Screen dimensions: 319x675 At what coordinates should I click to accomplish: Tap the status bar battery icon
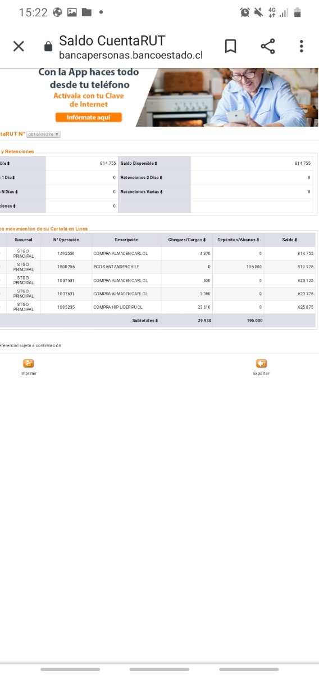click(x=298, y=12)
